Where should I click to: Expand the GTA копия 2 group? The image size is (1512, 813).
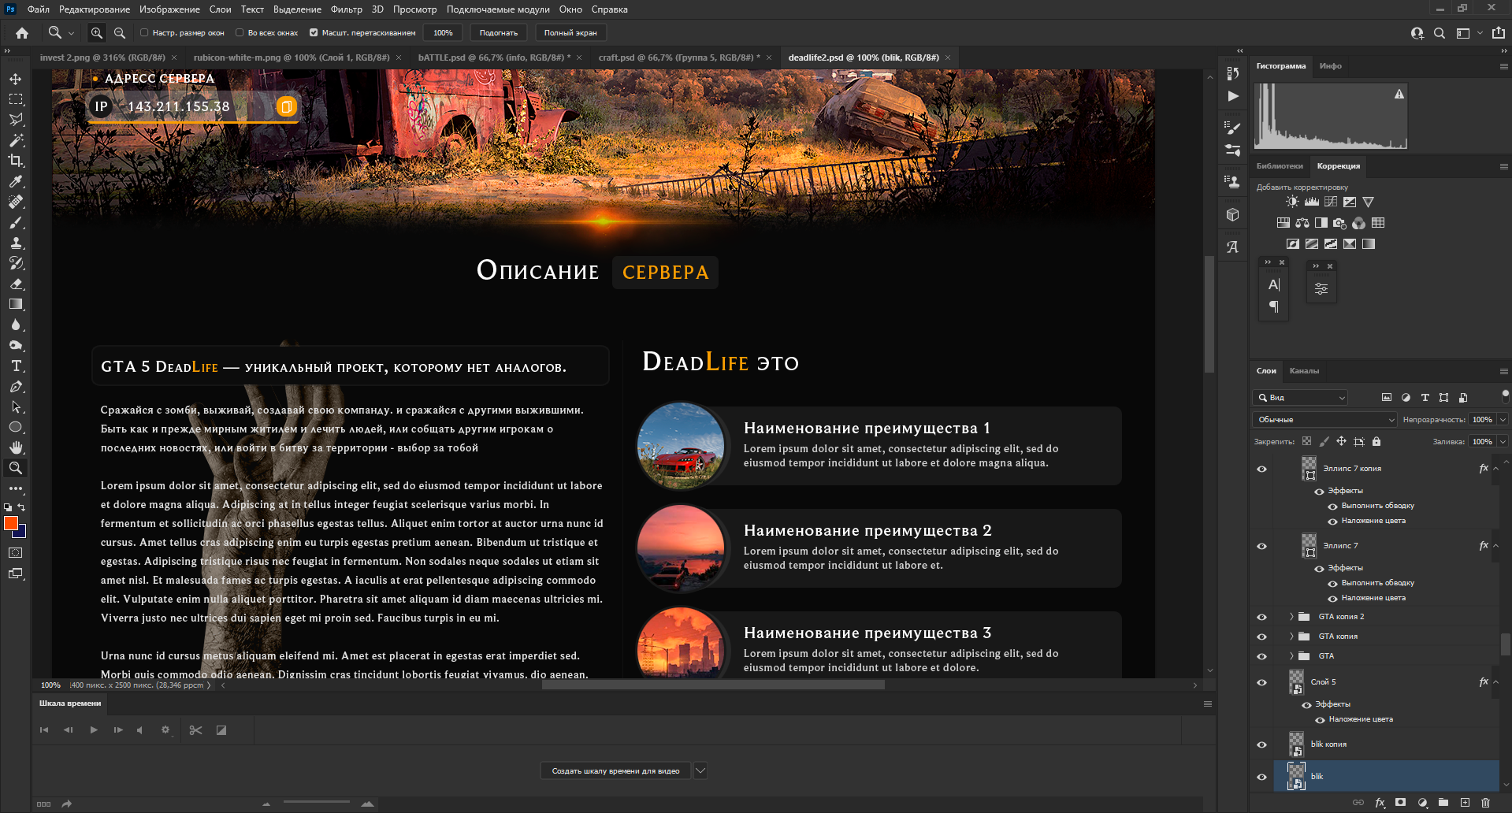click(x=1291, y=617)
